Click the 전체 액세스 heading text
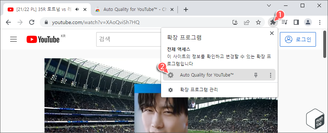Viewport: 328px width, 133px height. coord(179,49)
